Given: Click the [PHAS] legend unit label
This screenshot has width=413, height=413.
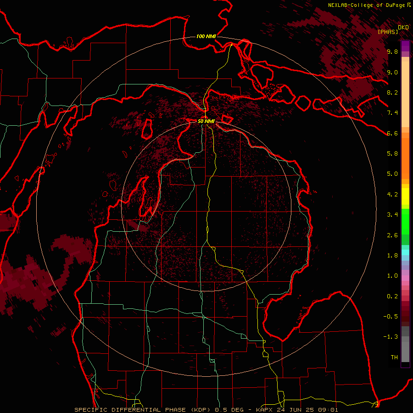Looking at the screenshot, I should click(x=388, y=32).
